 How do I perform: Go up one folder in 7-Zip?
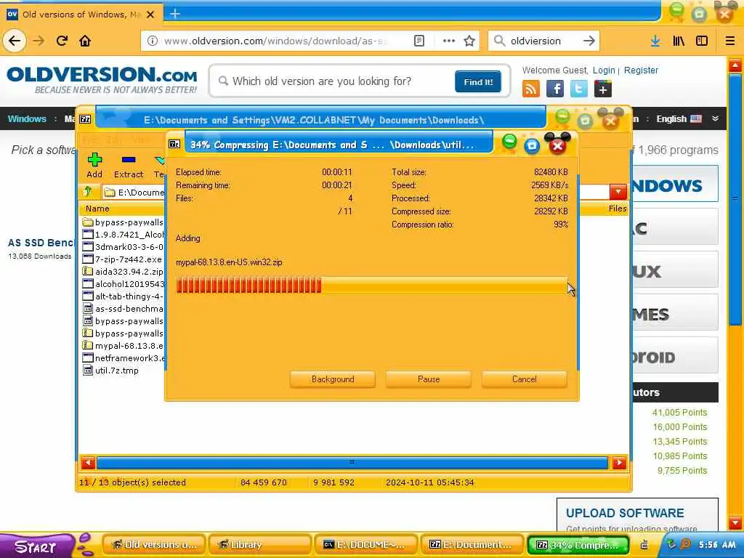coord(88,192)
